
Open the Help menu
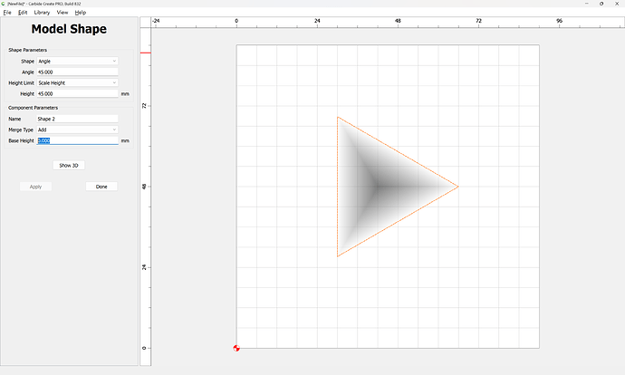80,13
